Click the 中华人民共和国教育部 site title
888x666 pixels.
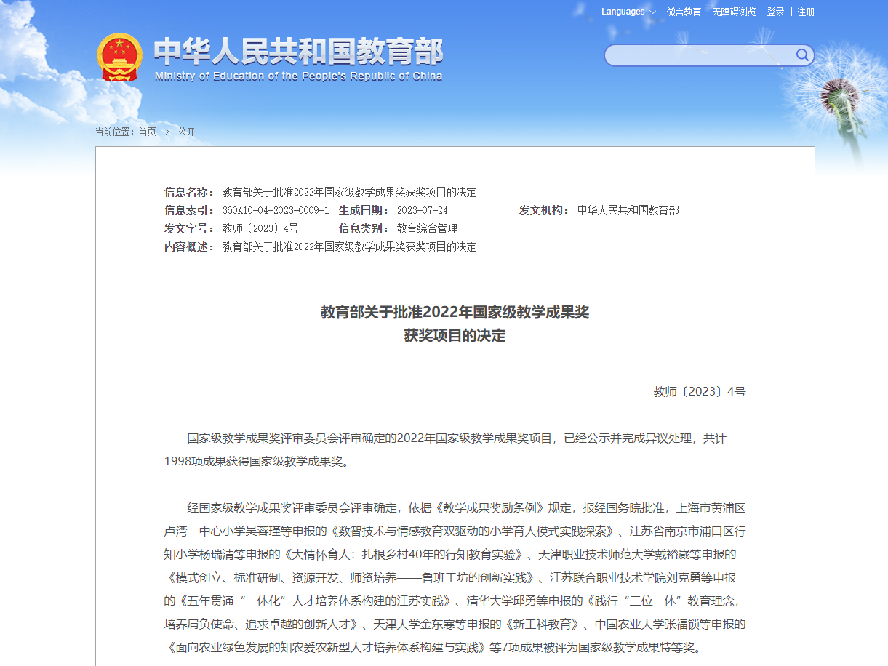pyautogui.click(x=298, y=51)
